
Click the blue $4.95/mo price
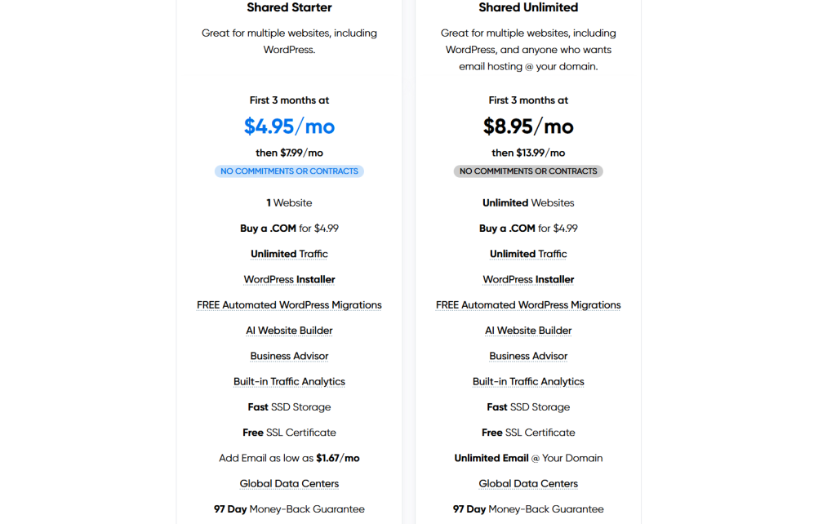[289, 127]
